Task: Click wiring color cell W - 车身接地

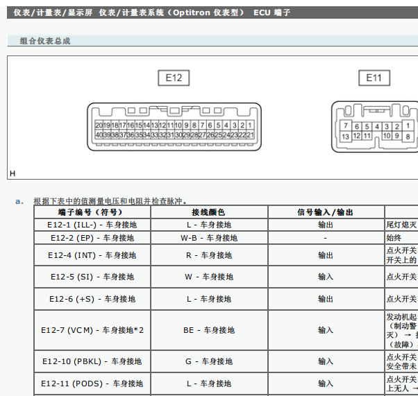Action: [209, 277]
